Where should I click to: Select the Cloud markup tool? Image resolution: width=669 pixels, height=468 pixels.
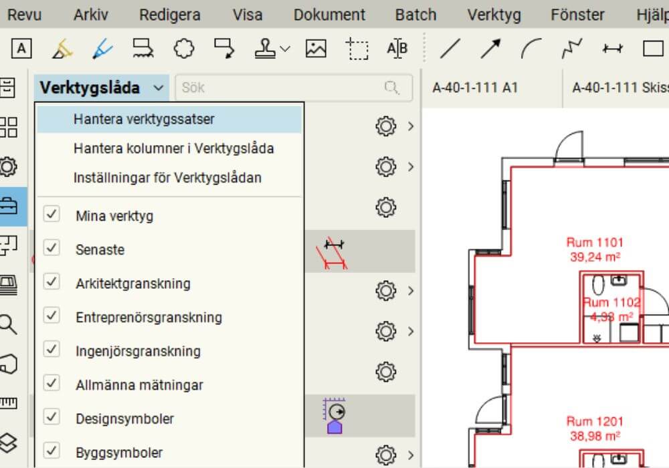click(183, 48)
